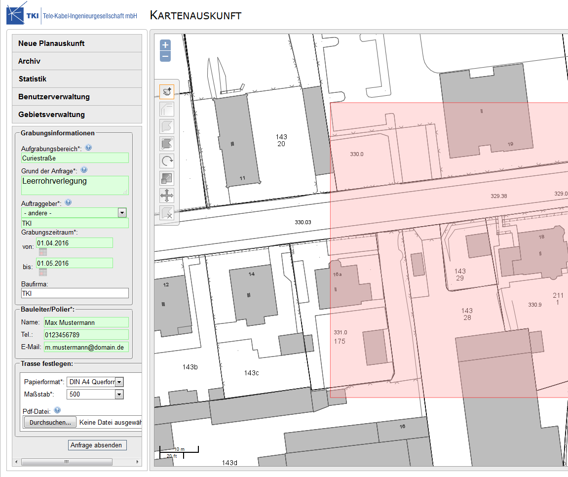Open the Papierformat dropdown
This screenshot has width=568, height=477.
tap(119, 381)
